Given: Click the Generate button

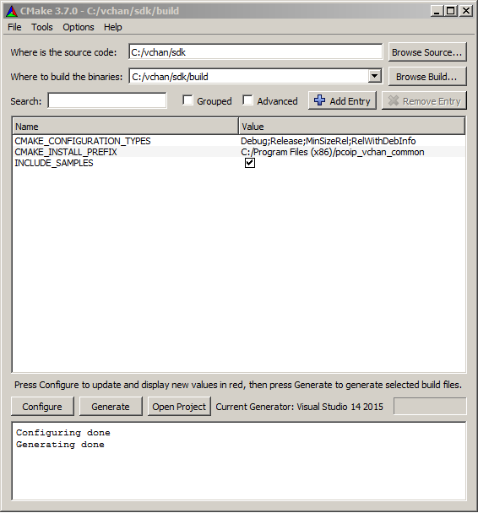Looking at the screenshot, I should click(x=111, y=407).
